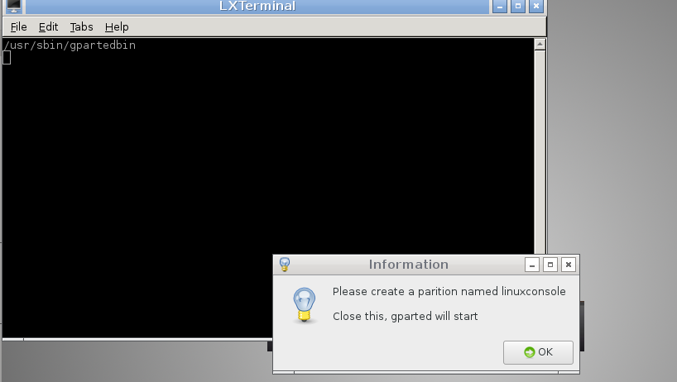The width and height of the screenshot is (677, 382).
Task: Click the Information dialog title text
Action: point(409,265)
